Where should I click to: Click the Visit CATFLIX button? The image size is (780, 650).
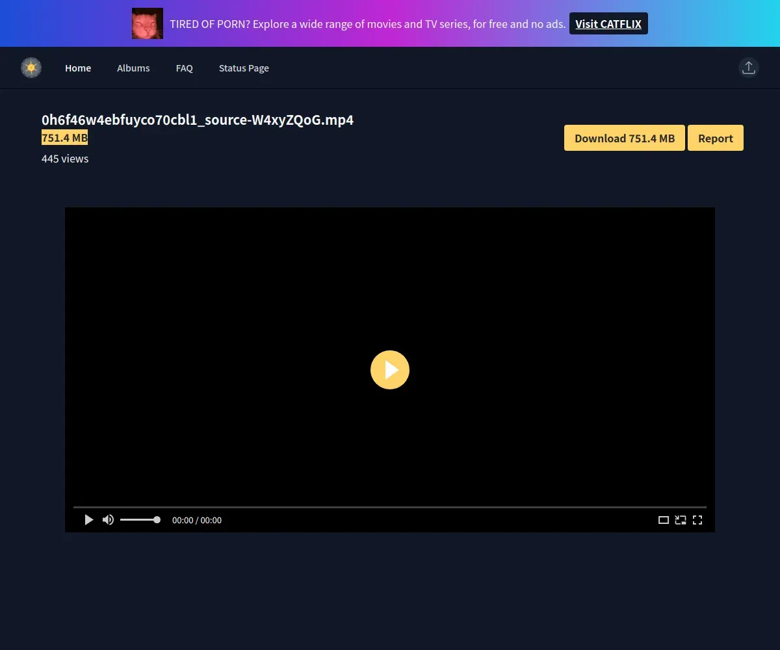point(608,23)
